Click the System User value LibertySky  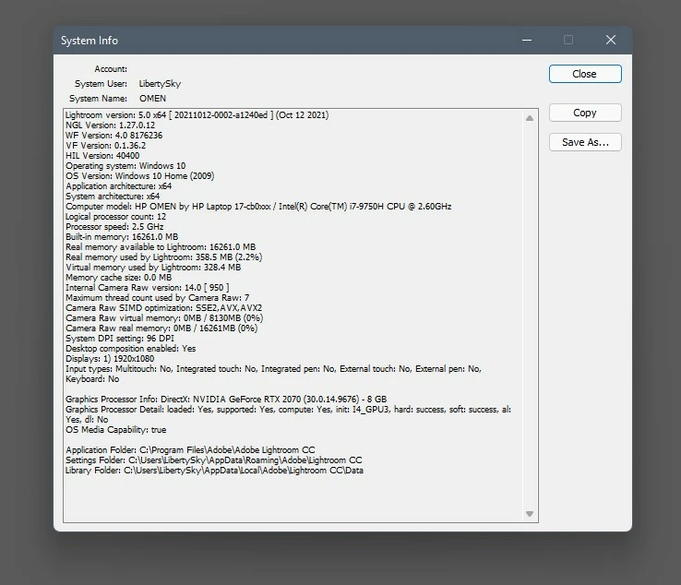(x=160, y=84)
